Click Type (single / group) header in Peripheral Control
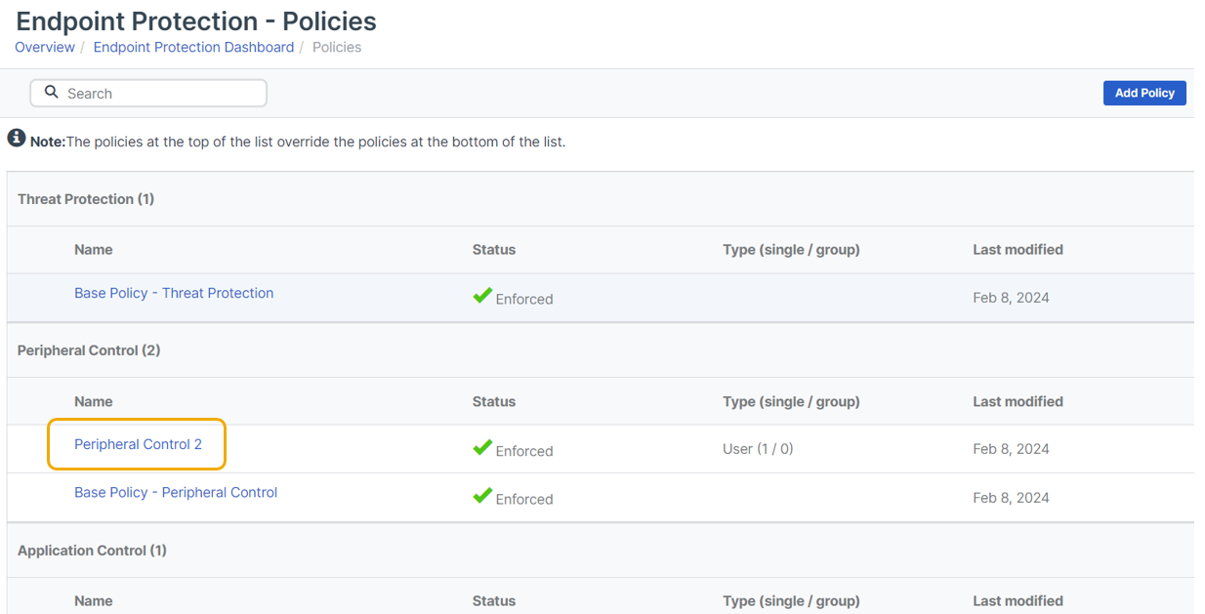Screen dimensions: 1205x614 pos(791,401)
